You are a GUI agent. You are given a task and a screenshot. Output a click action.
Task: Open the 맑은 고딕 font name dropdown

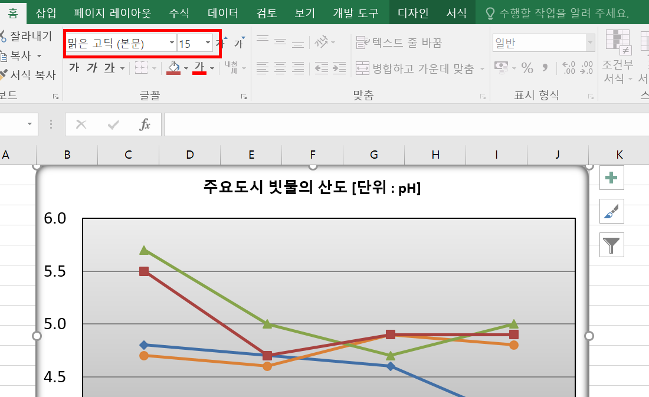pyautogui.click(x=172, y=43)
